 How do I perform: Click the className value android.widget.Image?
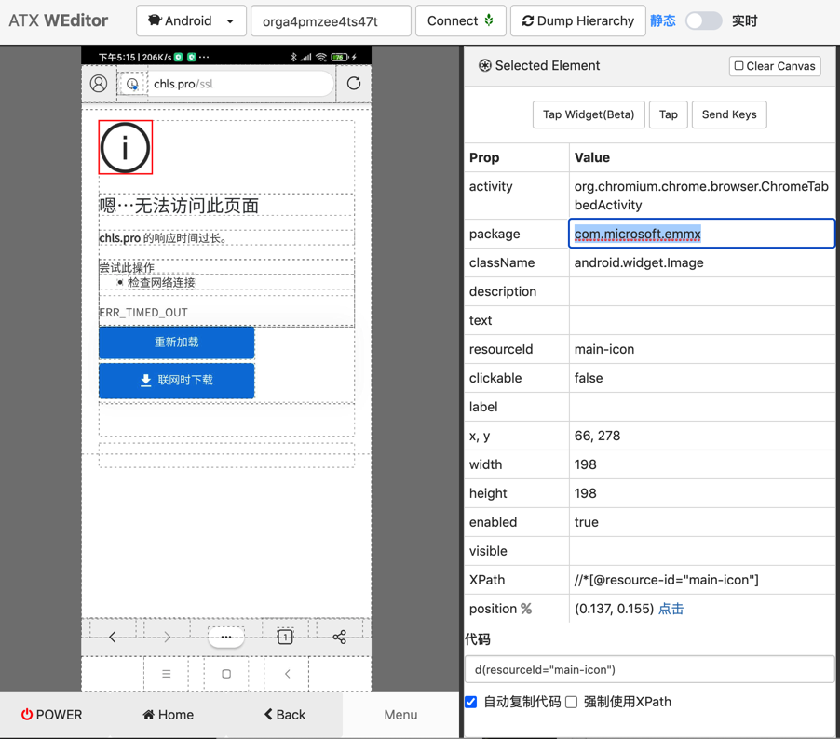pyautogui.click(x=639, y=262)
